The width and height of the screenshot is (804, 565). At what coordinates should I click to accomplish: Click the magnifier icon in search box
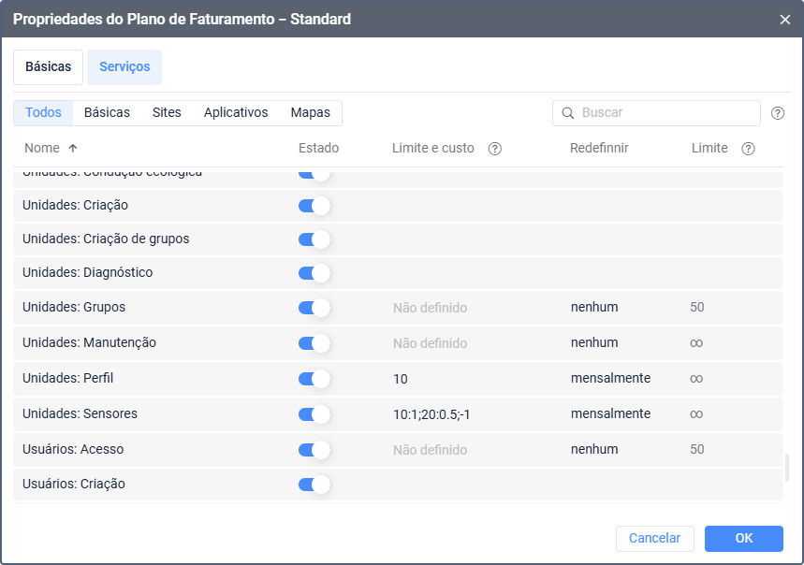click(x=567, y=113)
